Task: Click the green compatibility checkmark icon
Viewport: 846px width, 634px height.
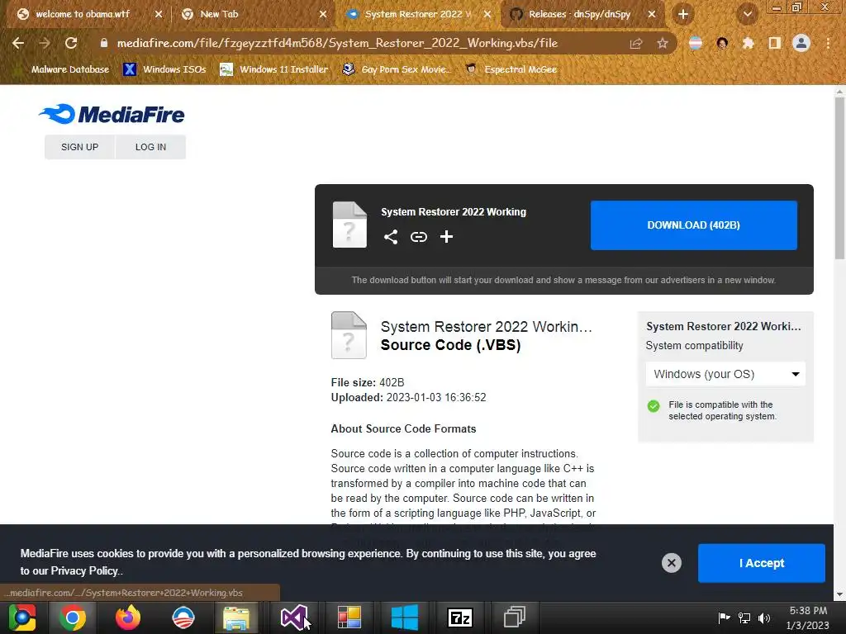Action: 654,406
